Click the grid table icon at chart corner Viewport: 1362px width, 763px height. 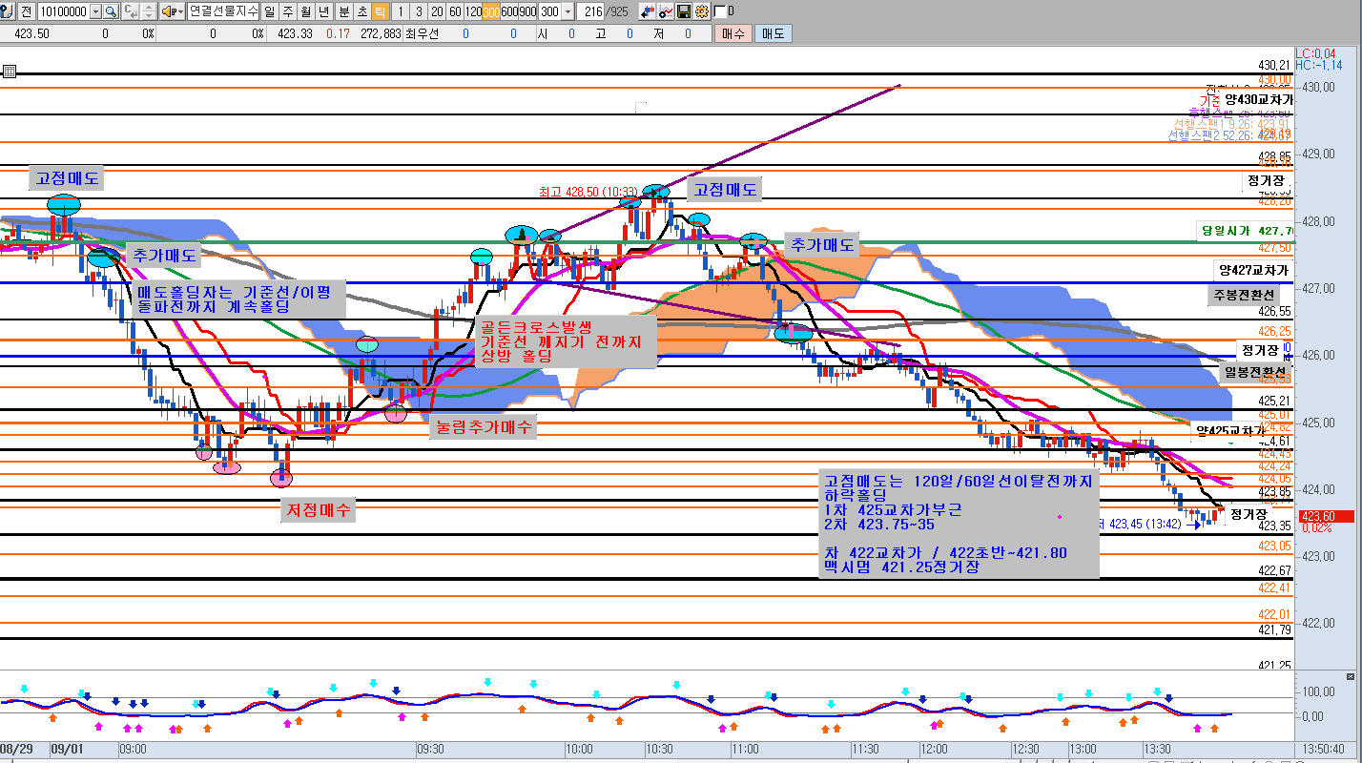pos(9,71)
